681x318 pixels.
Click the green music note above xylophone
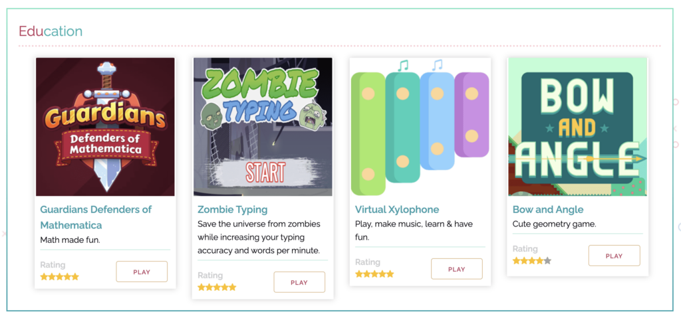point(403,66)
